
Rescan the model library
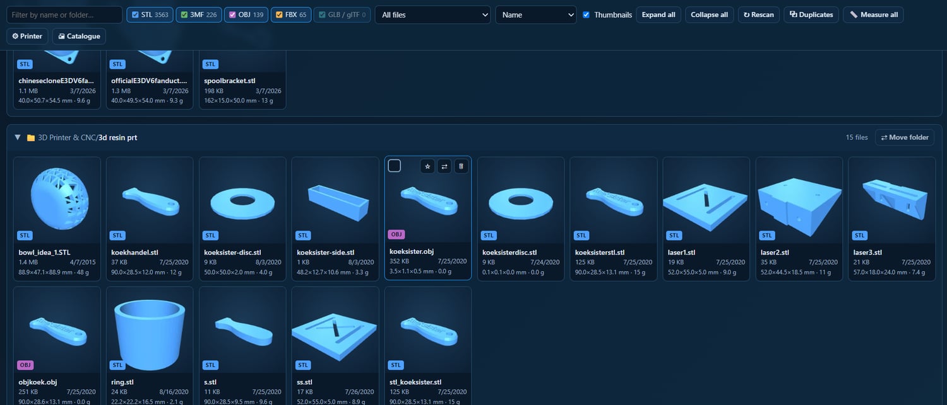[x=759, y=14]
